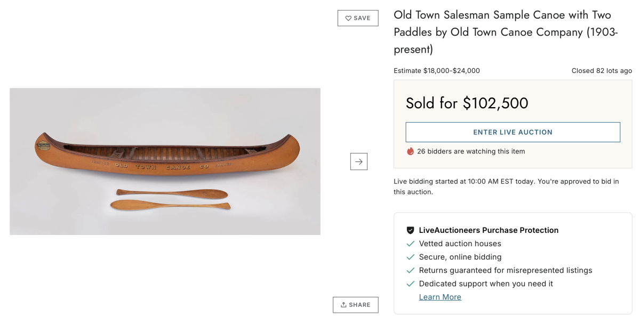The image size is (640, 324).
Task: Click LiveAuctioneers Purchase Protection heading
Action: click(489, 230)
